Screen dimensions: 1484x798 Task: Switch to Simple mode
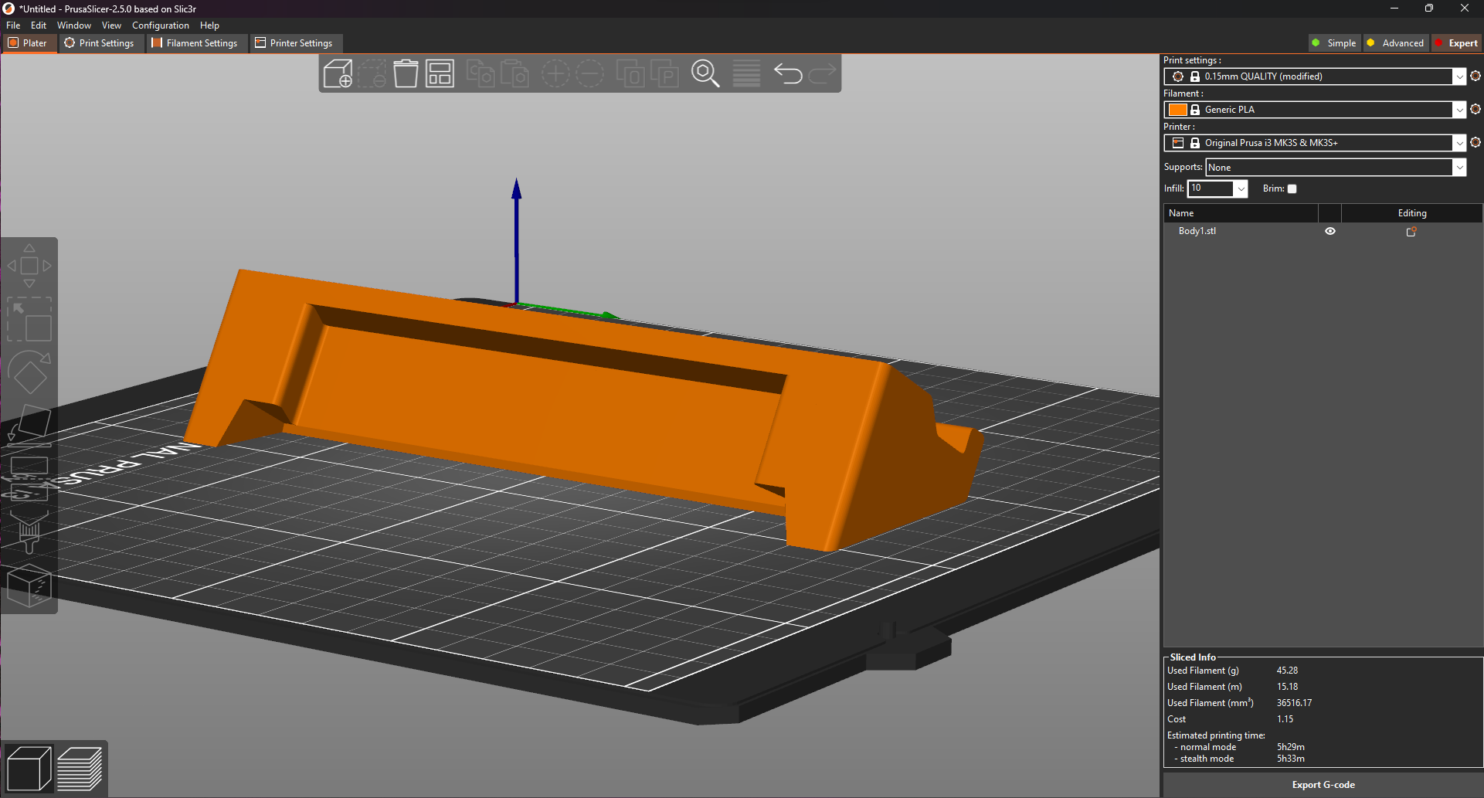coord(1334,43)
